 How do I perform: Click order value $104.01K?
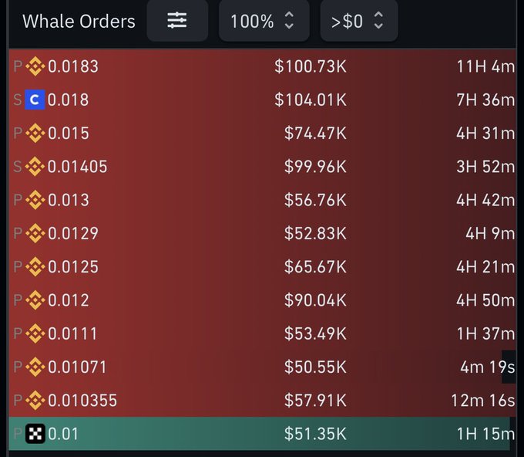pyautogui.click(x=311, y=100)
